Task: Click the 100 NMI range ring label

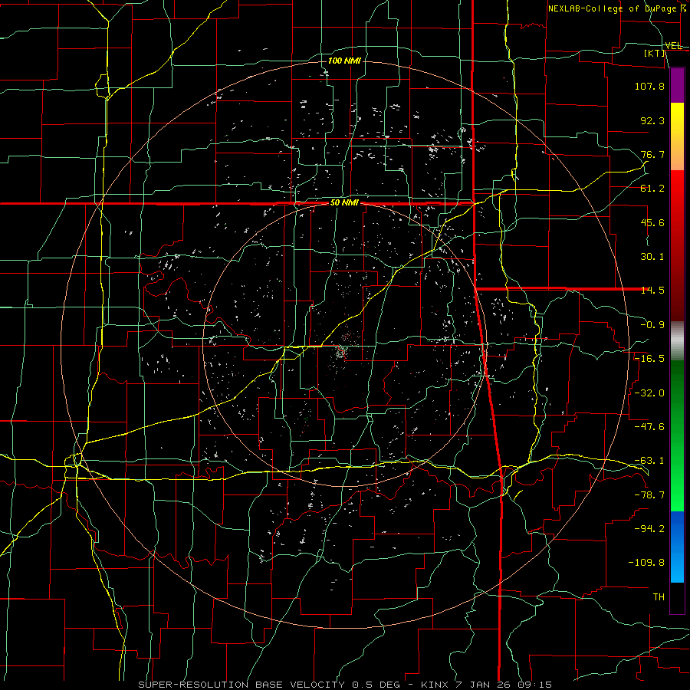Action: tap(344, 61)
